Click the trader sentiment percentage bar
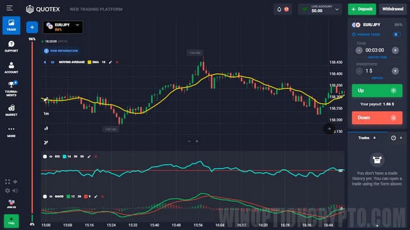The width and height of the screenshot is (410, 230). [32, 131]
